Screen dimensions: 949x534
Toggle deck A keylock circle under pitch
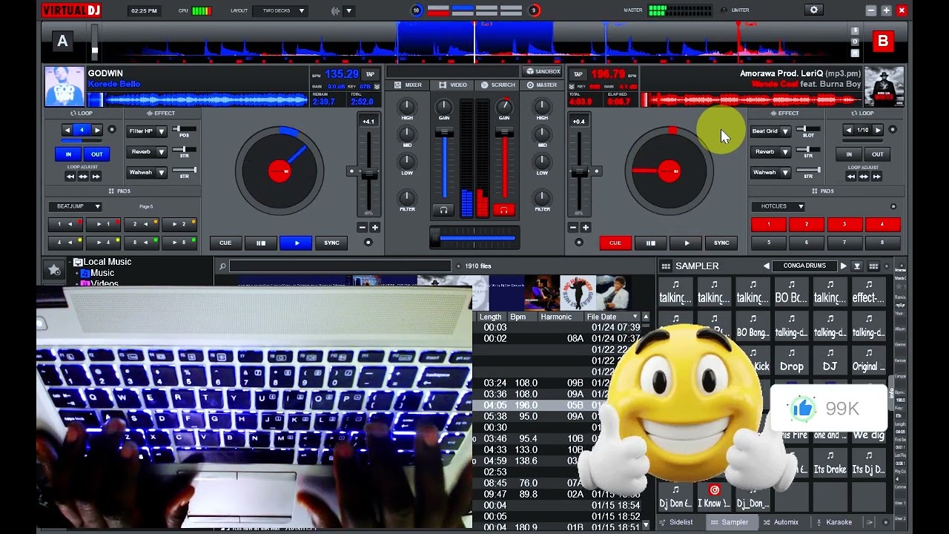tap(368, 243)
